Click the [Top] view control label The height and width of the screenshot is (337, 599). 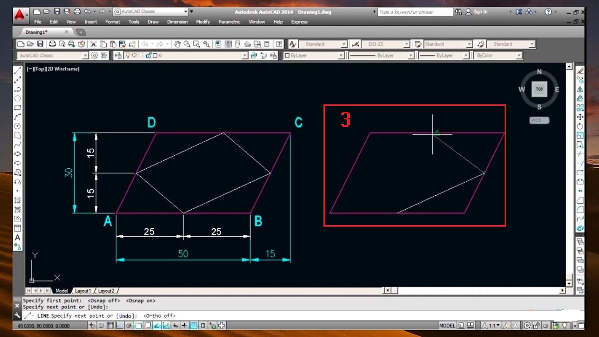point(41,69)
